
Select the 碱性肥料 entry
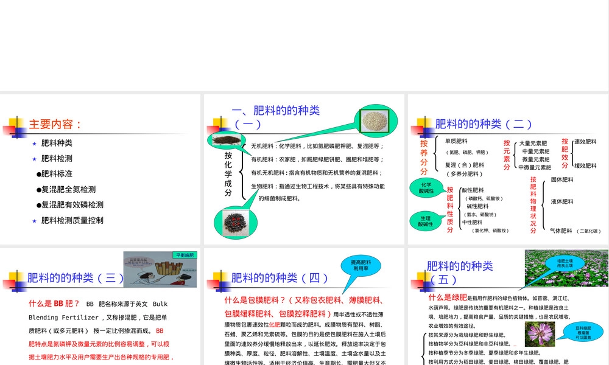click(x=477, y=206)
